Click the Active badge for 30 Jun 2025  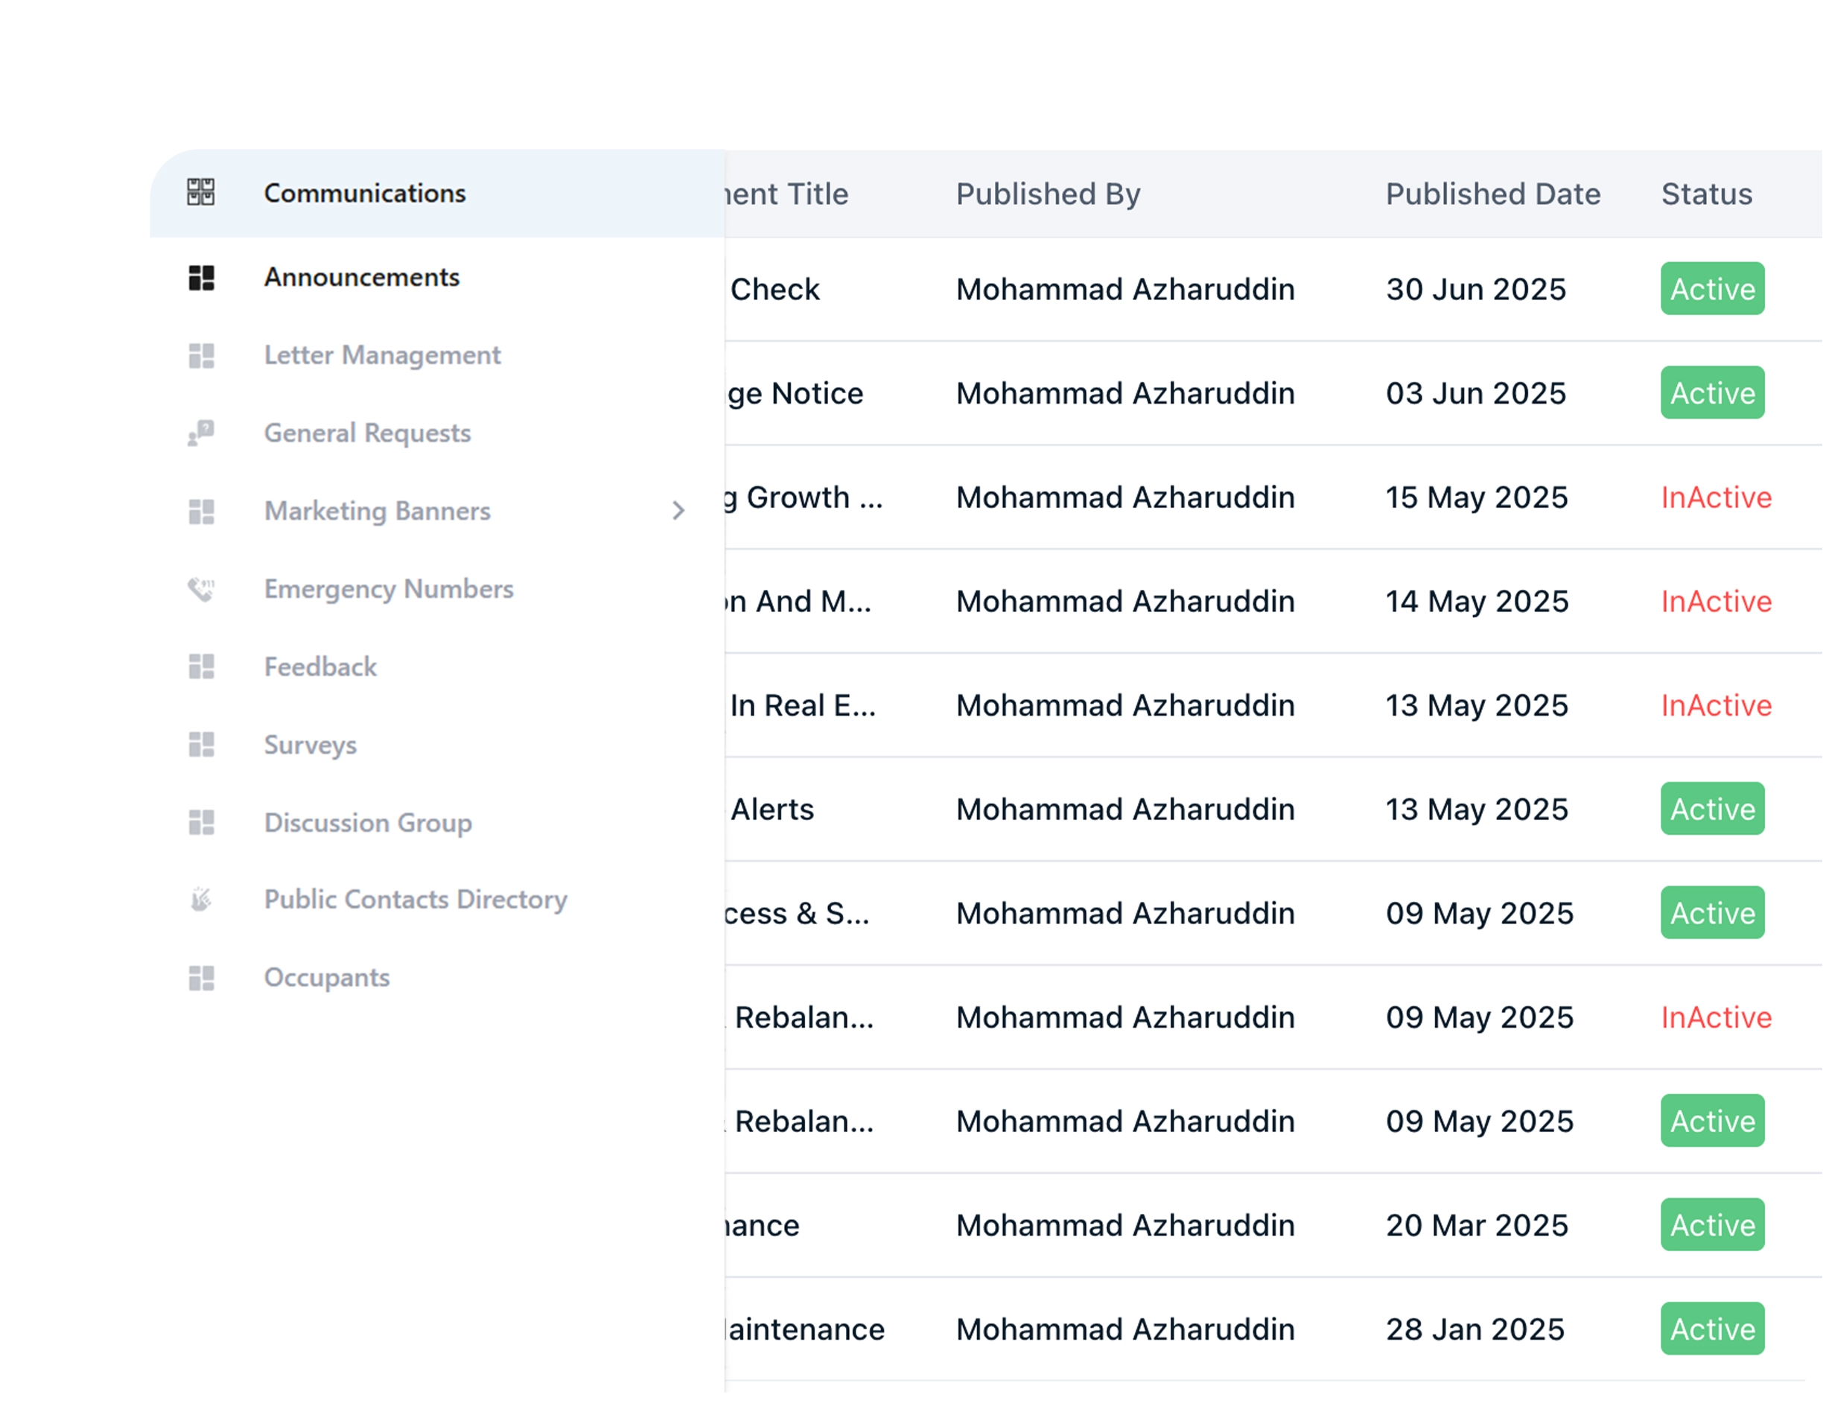click(x=1711, y=288)
